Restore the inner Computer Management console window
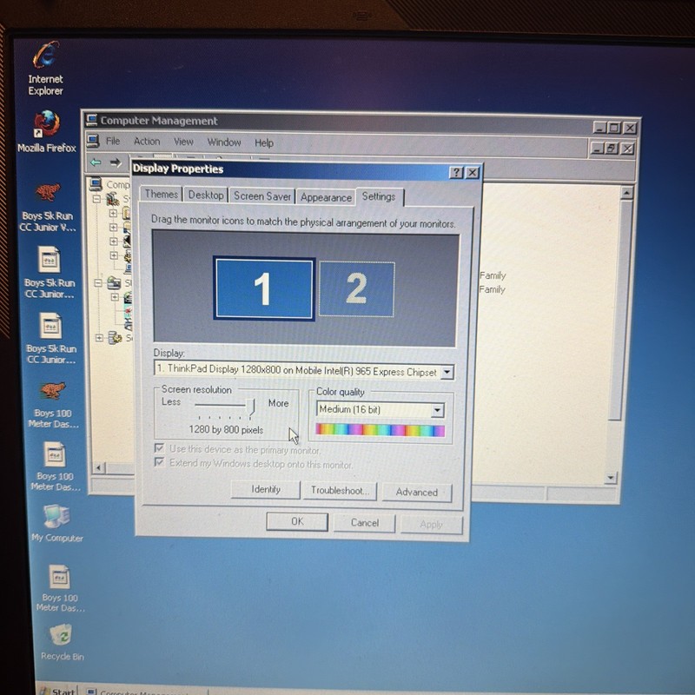The height and width of the screenshot is (695, 695). pyautogui.click(x=612, y=149)
